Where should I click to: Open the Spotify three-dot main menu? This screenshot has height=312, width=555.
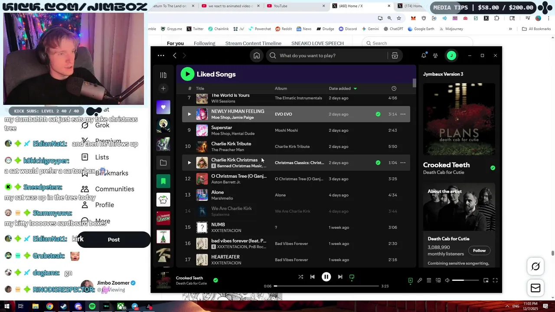[161, 55]
